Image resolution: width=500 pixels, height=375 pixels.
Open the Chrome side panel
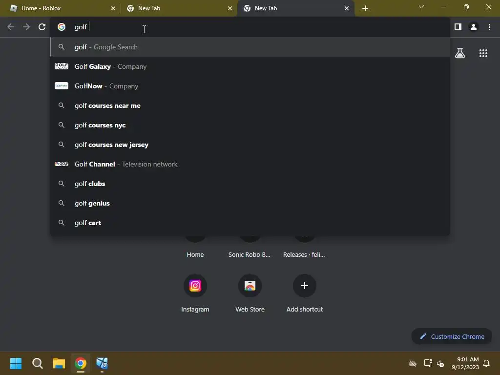458,27
